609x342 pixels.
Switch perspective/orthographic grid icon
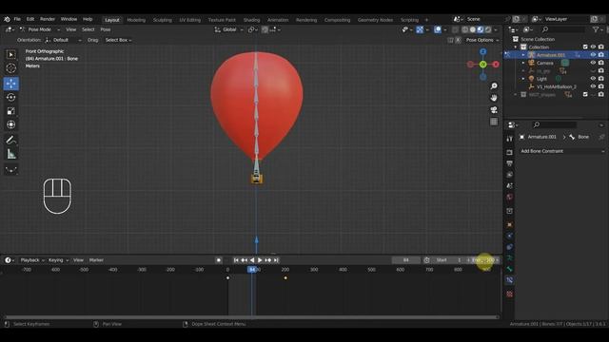coord(494,122)
